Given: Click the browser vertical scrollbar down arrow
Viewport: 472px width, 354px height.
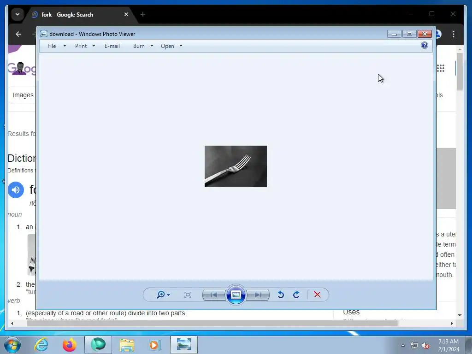Looking at the screenshot, I should (460, 315).
